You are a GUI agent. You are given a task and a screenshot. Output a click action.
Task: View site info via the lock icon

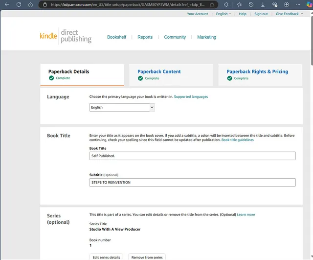pos(45,4)
